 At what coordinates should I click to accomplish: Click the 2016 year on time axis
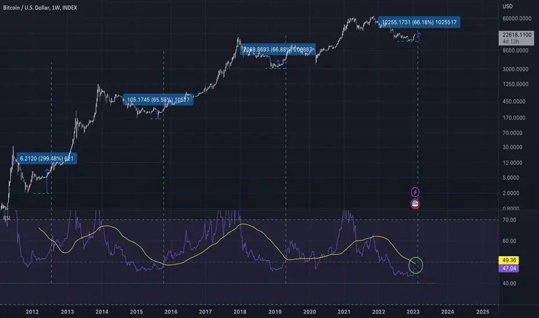click(x=171, y=312)
